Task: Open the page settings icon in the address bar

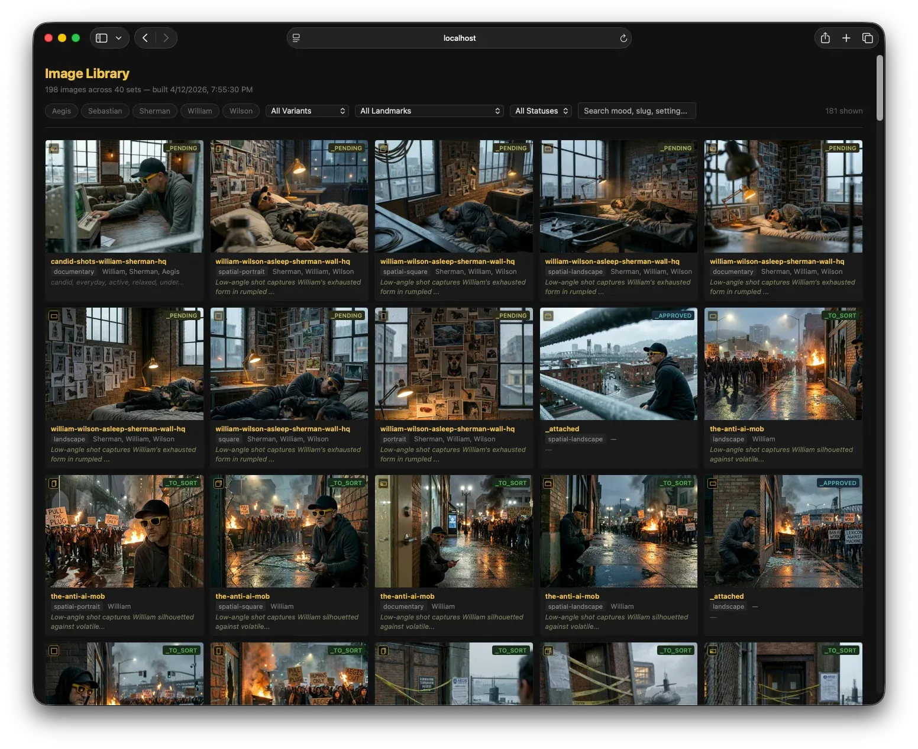Action: point(296,38)
